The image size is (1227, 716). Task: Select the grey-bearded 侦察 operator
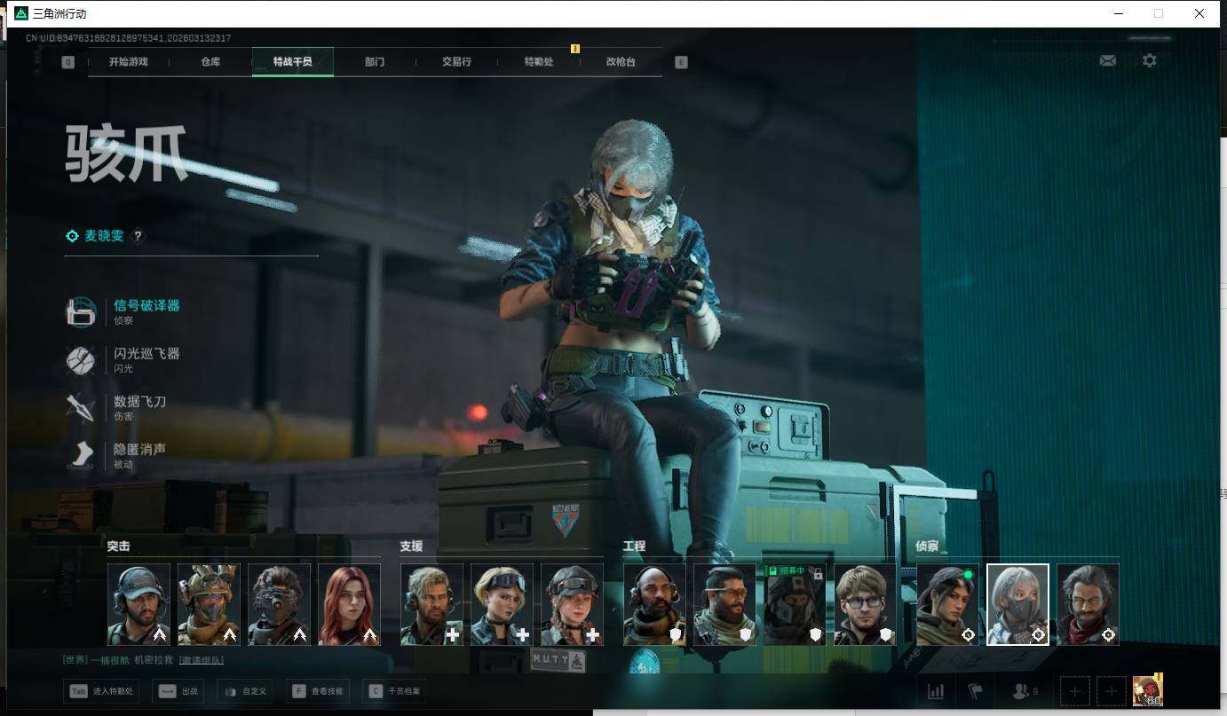pos(1088,604)
